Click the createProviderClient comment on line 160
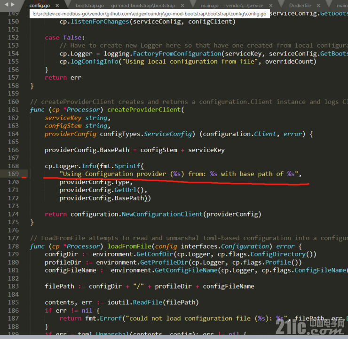348x339 pixels. [x=189, y=102]
